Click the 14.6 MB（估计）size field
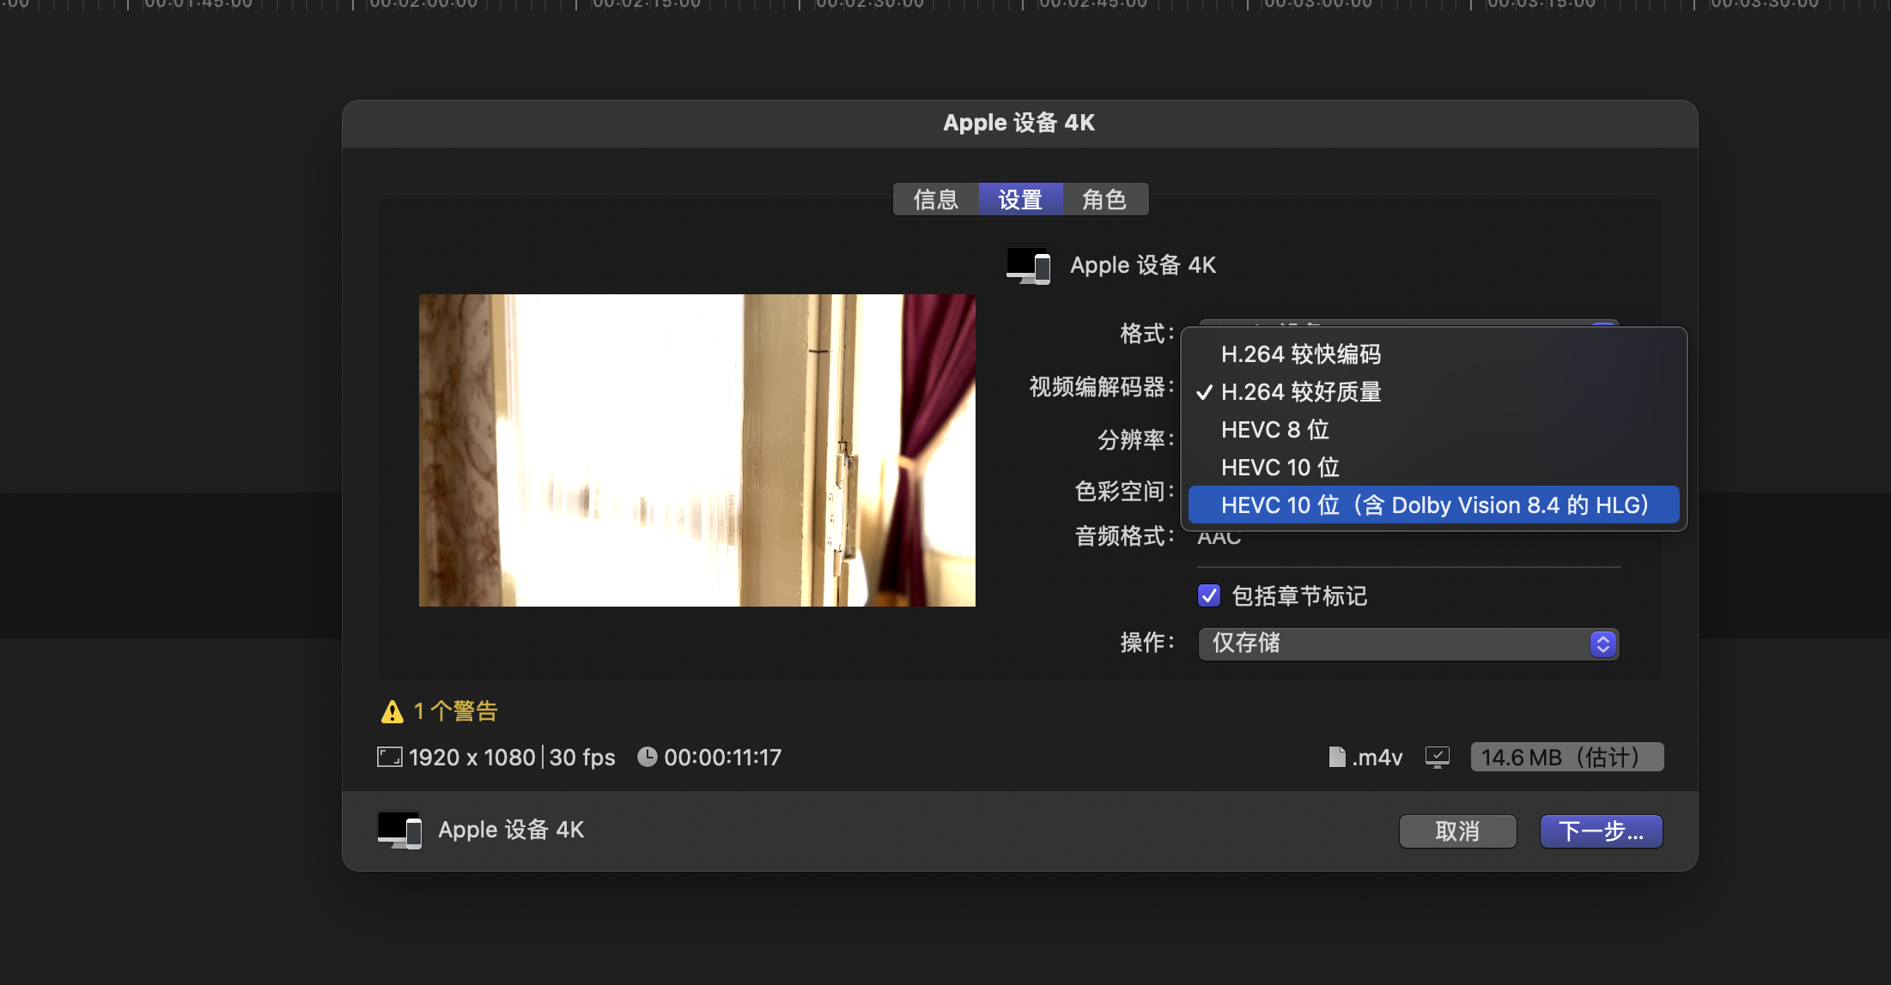Image resolution: width=1891 pixels, height=985 pixels. (1567, 758)
